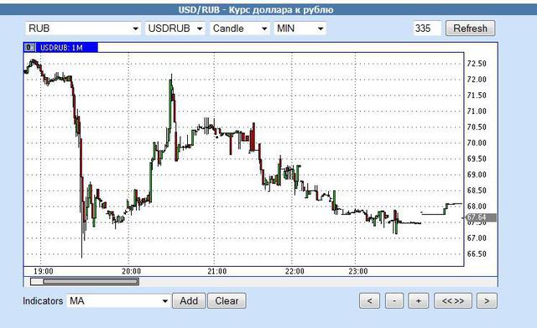Click the 'USDRUB: 1M' chart label
The height and width of the screenshot is (328, 537).
point(61,48)
